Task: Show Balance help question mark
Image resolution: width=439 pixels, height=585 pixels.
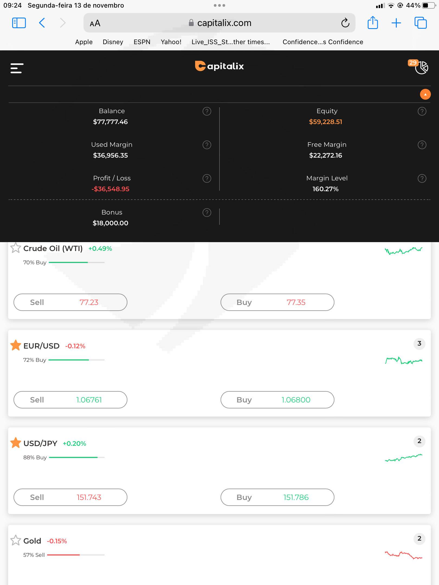Action: point(207,111)
